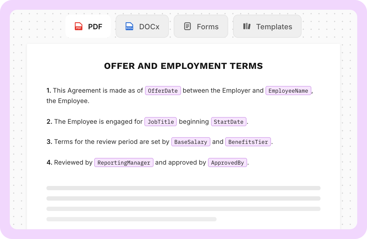
Task: Click the red PDF file icon
Action: 79,27
